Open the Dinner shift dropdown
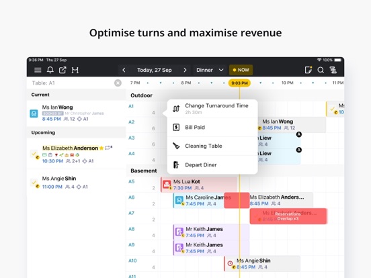This screenshot has height=278, width=371. coord(210,70)
